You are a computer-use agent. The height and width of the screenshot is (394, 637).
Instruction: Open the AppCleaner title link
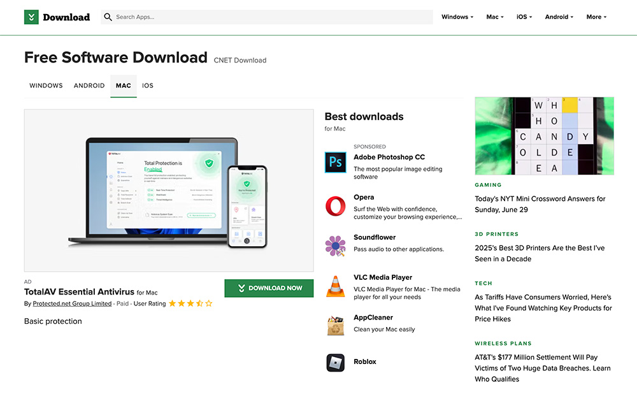pos(373,317)
